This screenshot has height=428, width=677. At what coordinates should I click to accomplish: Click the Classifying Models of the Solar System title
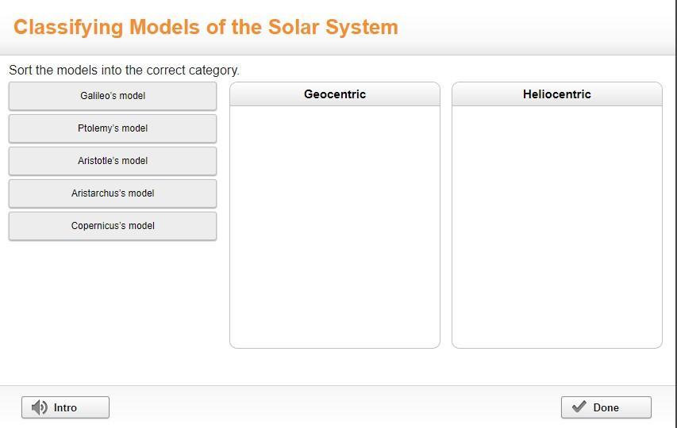(206, 27)
